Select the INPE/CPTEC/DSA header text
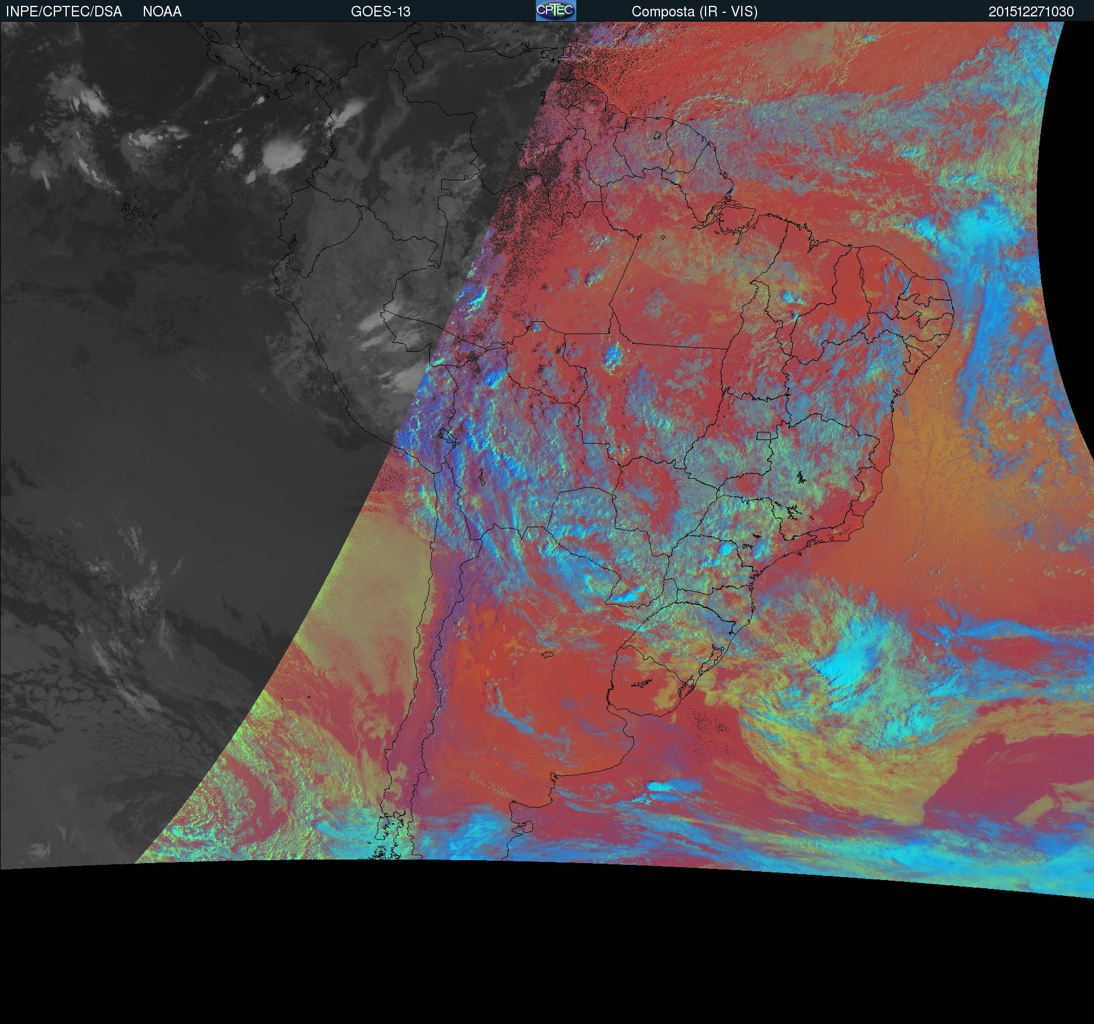The height and width of the screenshot is (1024, 1094). coord(64,12)
